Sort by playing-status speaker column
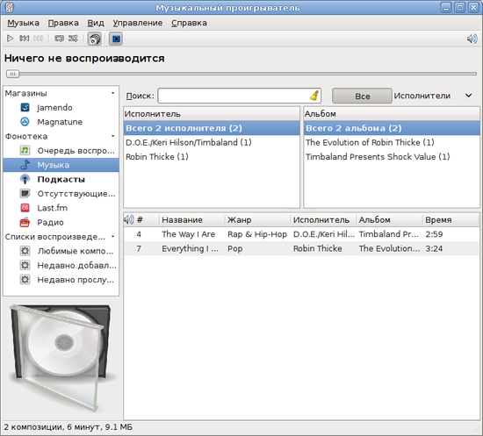Viewport: 483px width, 436px height. [129, 219]
